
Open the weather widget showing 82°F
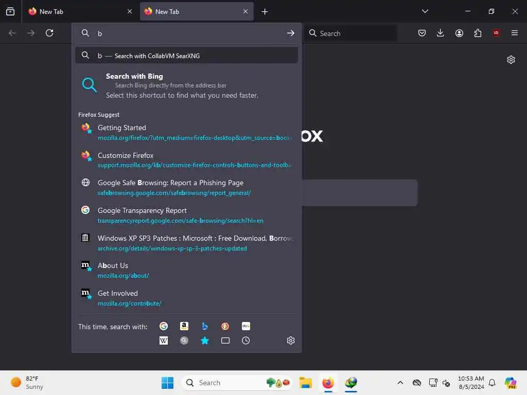(28, 383)
